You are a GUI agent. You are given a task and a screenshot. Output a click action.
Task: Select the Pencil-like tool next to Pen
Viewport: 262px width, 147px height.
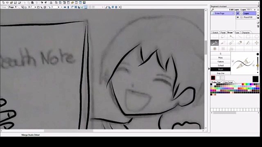(x=223, y=43)
